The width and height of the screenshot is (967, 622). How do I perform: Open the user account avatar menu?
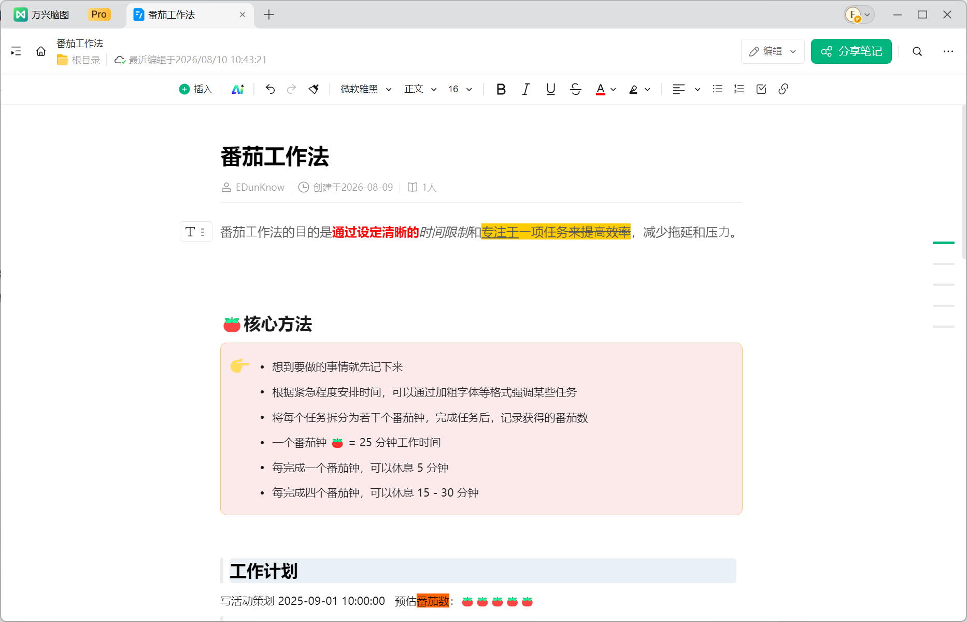click(x=859, y=15)
